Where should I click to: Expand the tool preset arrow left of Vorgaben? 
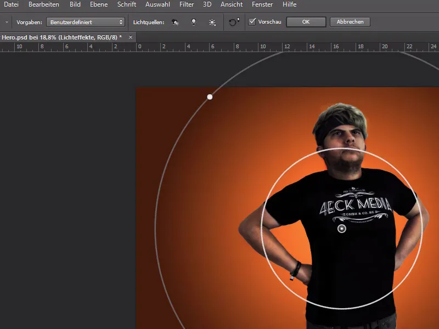click(x=7, y=22)
